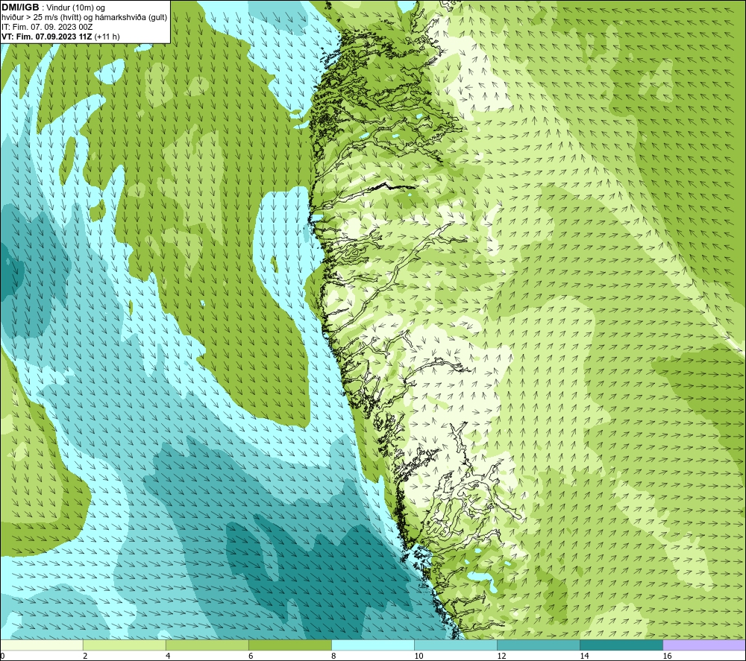Click the legend scale label '4'

(168, 656)
